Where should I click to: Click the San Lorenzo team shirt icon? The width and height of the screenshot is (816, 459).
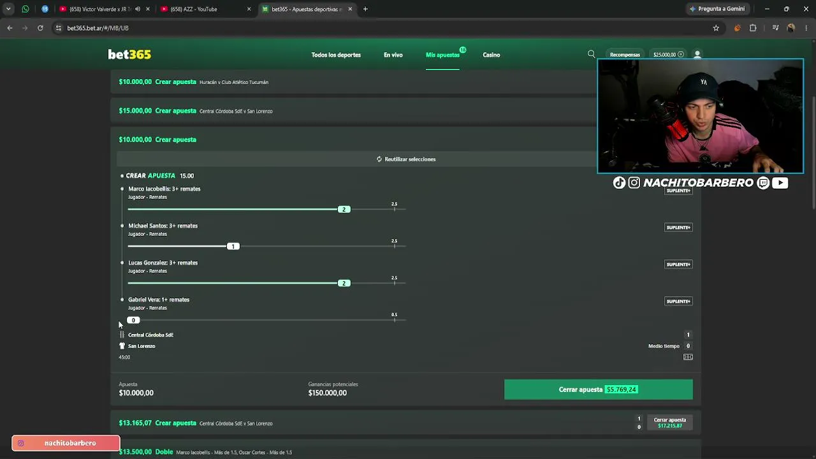[x=122, y=346]
